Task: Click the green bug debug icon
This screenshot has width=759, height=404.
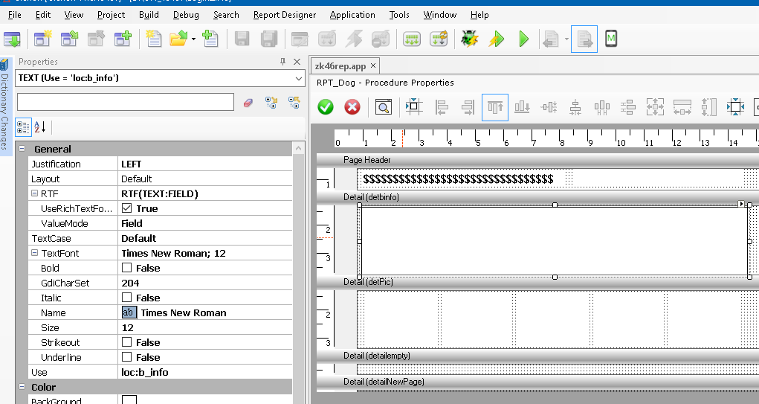Action: (469, 39)
